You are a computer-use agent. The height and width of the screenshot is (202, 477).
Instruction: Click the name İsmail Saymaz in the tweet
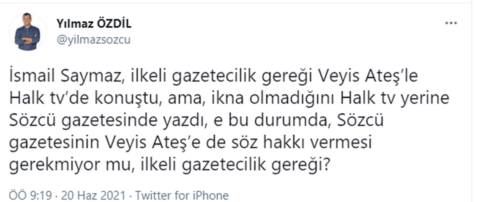point(65,76)
